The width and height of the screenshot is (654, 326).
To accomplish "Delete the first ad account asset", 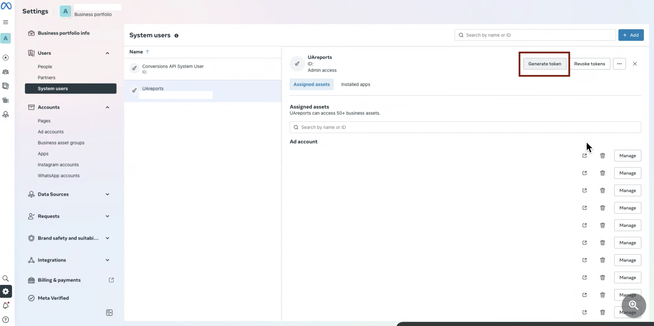I will (602, 156).
